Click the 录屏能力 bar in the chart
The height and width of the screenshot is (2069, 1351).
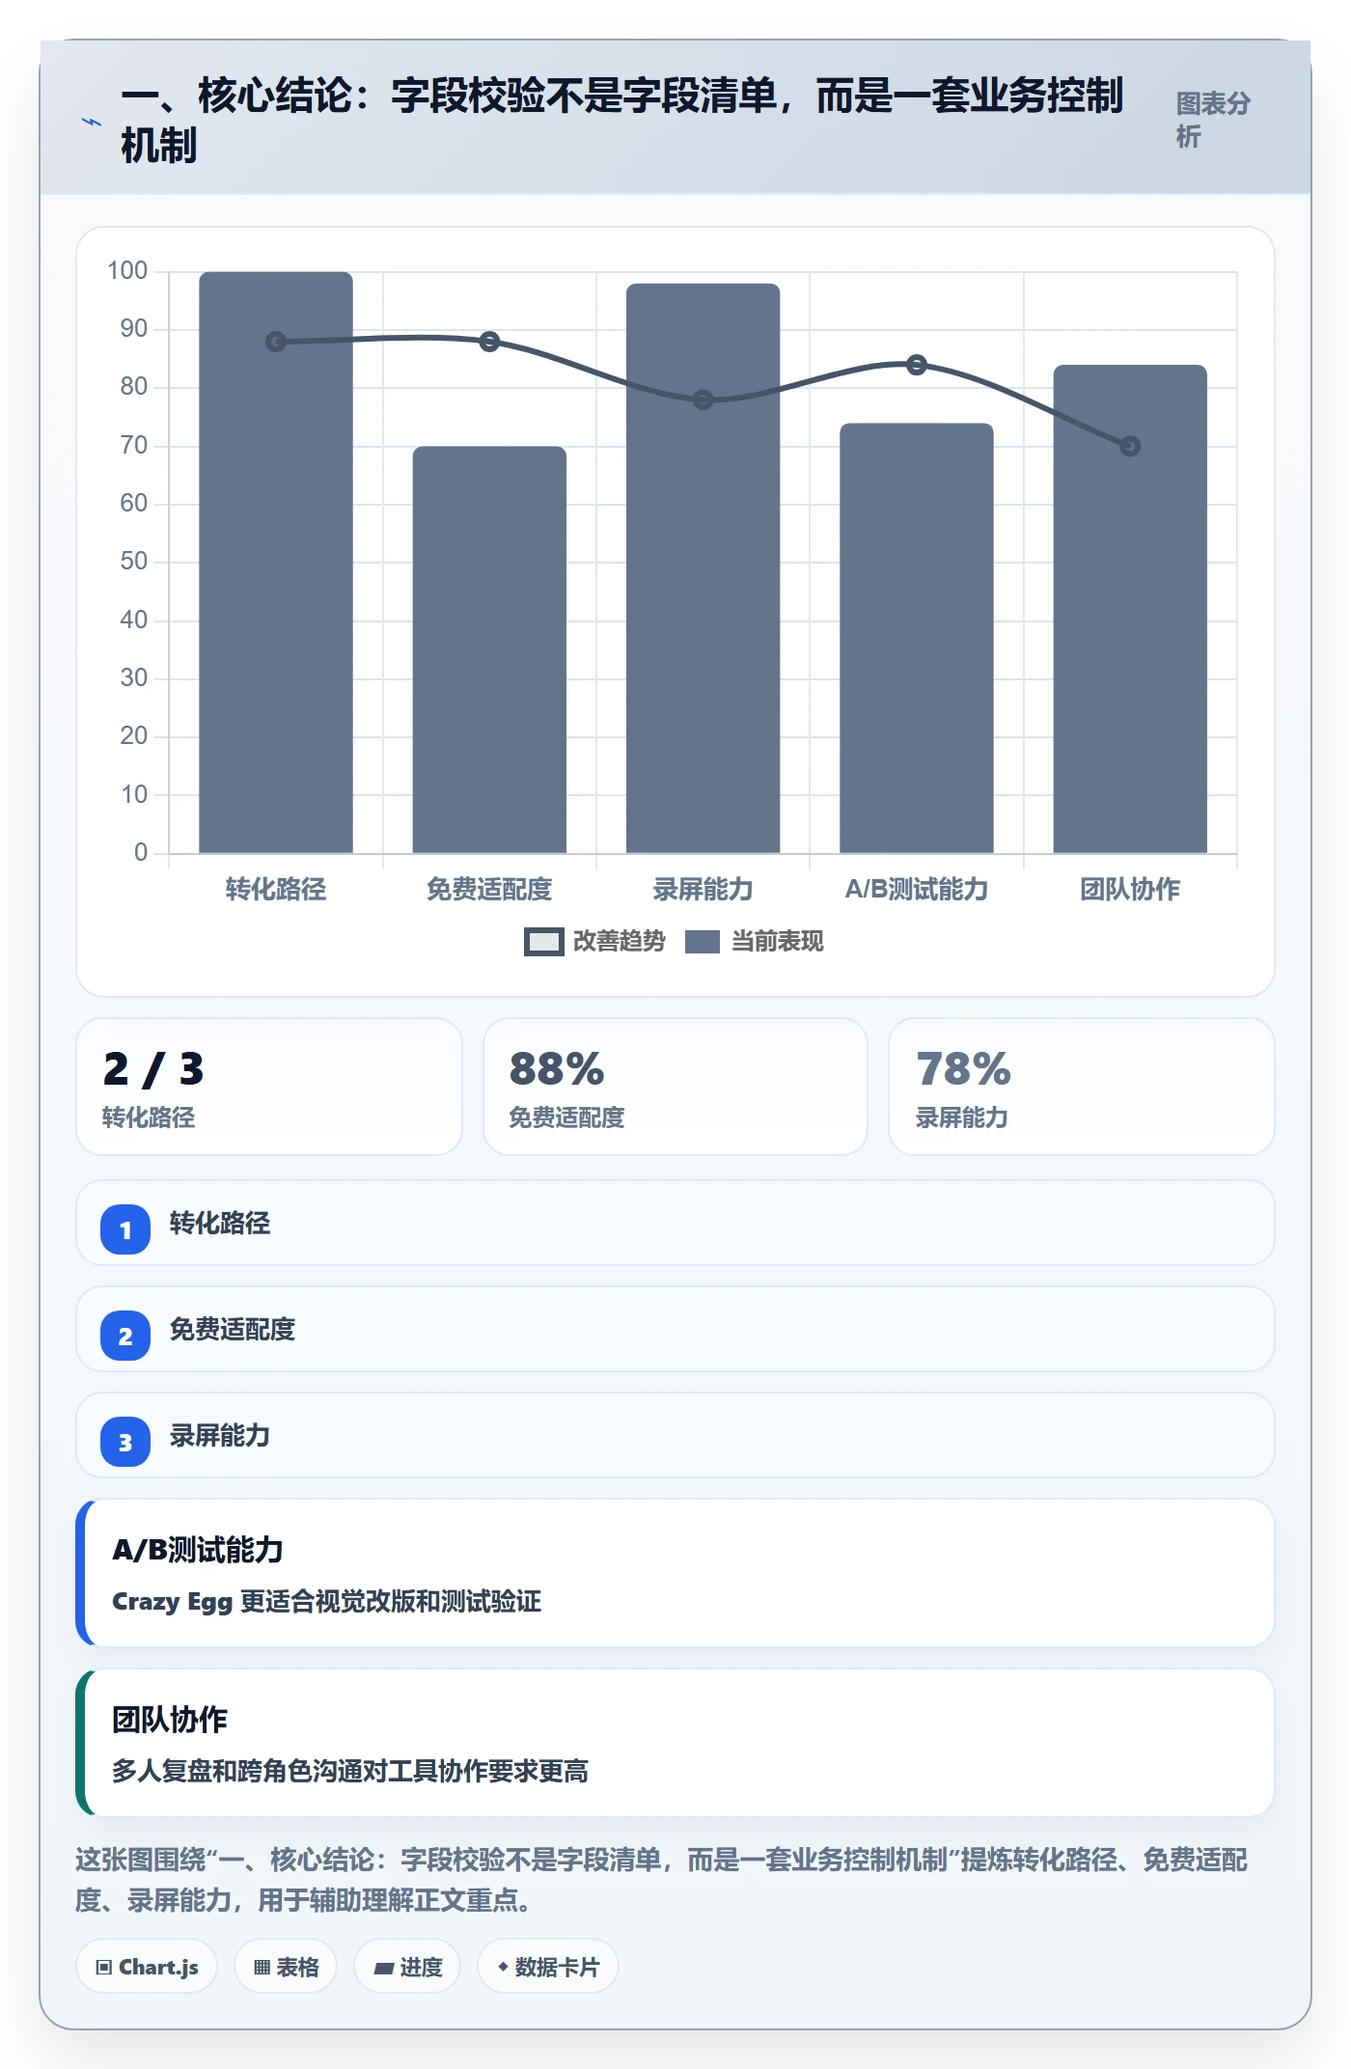click(x=703, y=568)
